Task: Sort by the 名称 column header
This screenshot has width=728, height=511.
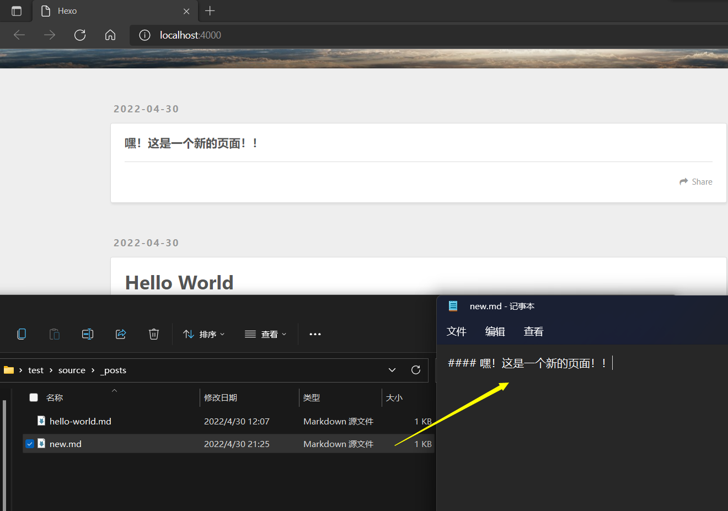Action: pos(55,397)
